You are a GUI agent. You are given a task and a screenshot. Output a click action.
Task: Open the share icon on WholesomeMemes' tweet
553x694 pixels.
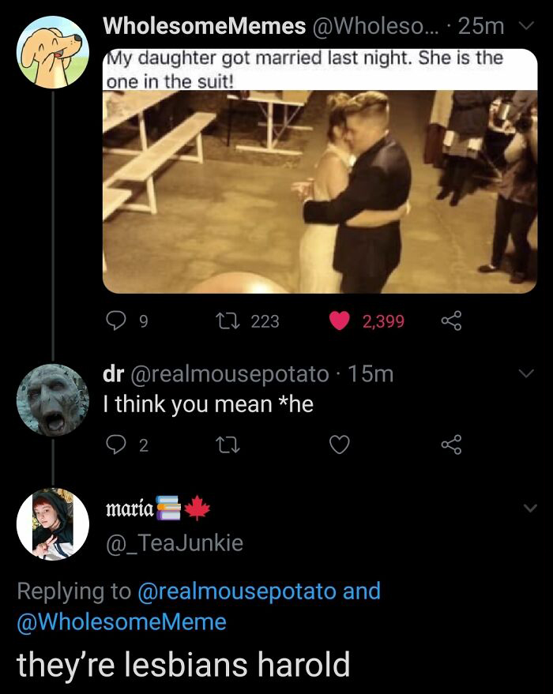coord(453,322)
